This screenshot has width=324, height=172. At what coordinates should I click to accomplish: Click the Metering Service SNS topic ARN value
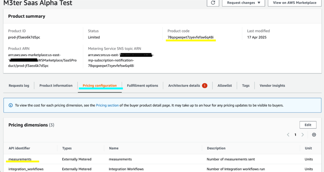pos(121,60)
